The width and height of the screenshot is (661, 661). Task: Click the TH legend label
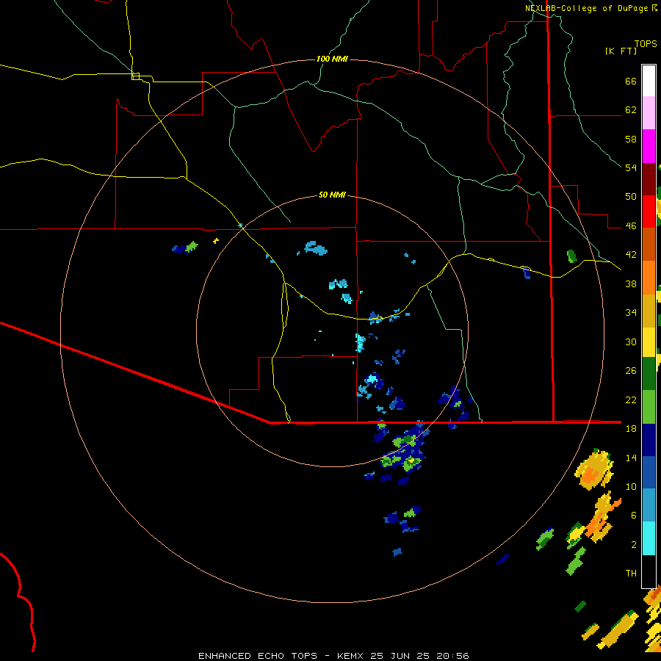631,574
